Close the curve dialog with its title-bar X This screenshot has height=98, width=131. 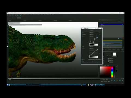tap(102, 28)
